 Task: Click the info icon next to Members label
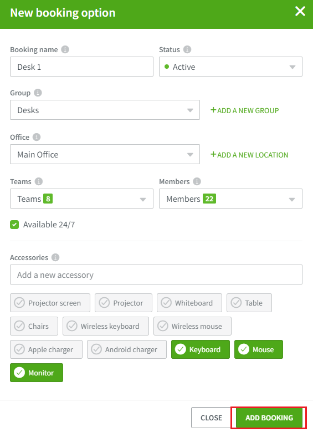(197, 181)
